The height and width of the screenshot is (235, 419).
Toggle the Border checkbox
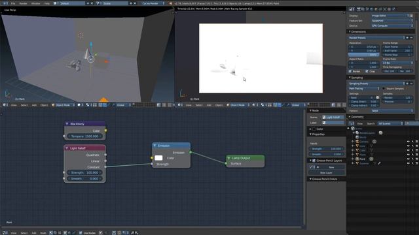point(350,71)
